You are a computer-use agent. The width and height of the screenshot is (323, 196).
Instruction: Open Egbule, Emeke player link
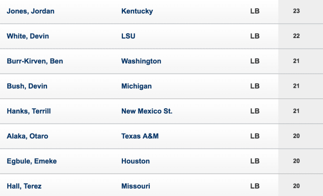point(32,161)
